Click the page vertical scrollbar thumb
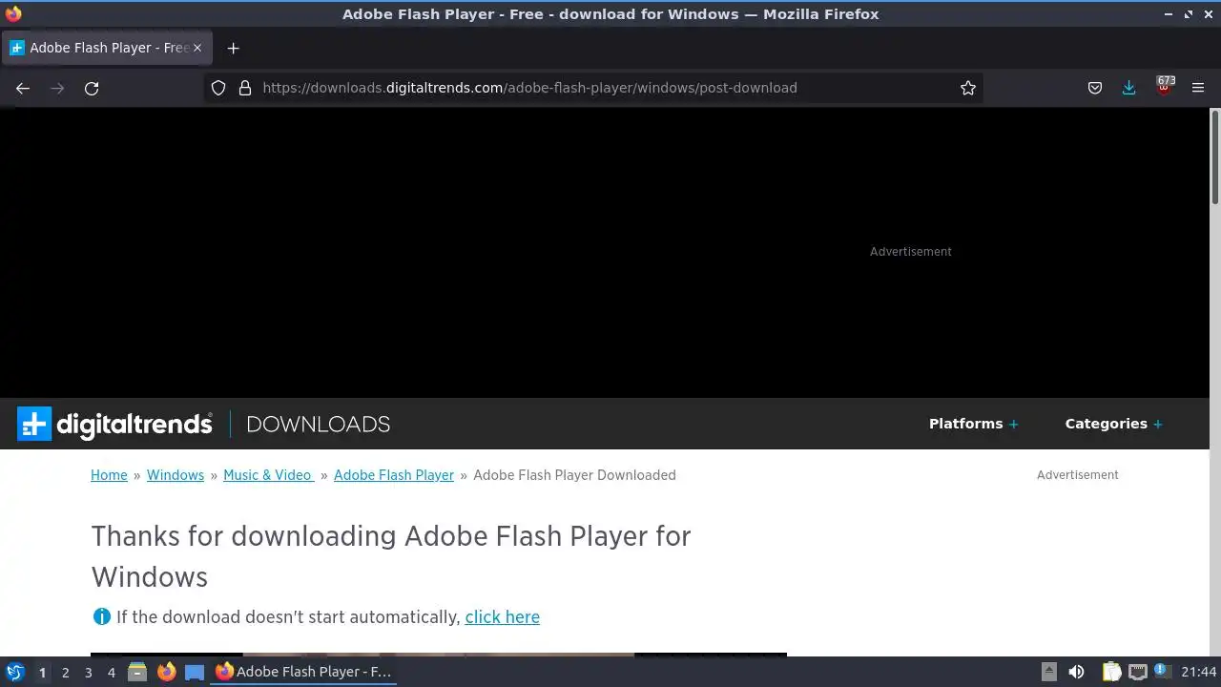Viewport: 1221px width, 687px height. click(x=1215, y=156)
